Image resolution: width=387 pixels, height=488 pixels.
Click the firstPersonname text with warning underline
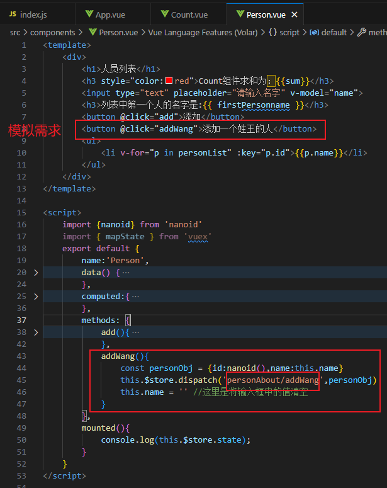click(253, 105)
